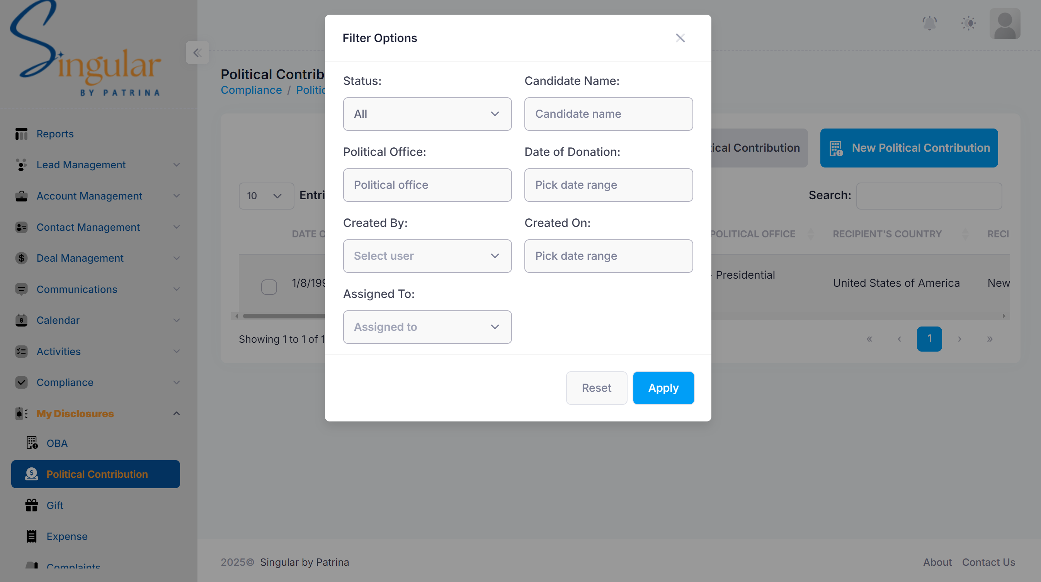Select the Reports icon in the sidebar
Image resolution: width=1041 pixels, height=582 pixels.
pos(21,134)
